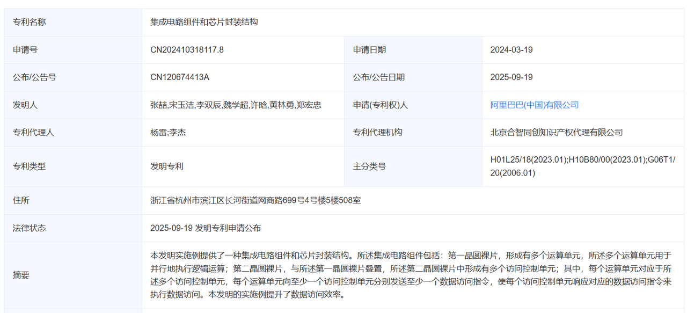The width and height of the screenshot is (687, 313).
Task: Open the 阿里巴巴(中国)有限公司 applicant link
Action: 534,105
